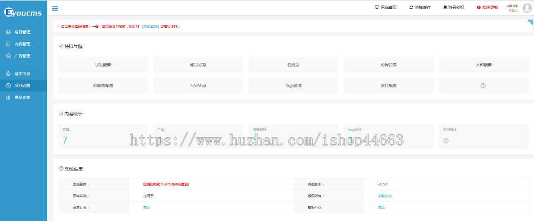The image size is (534, 221).
Task: Open the 友情链接 statistics card
Action: 293,136
